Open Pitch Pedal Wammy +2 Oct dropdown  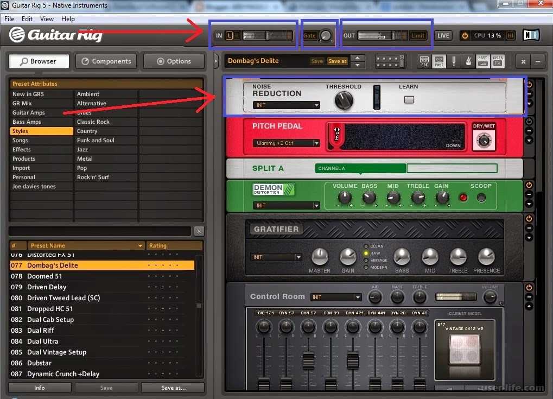286,143
